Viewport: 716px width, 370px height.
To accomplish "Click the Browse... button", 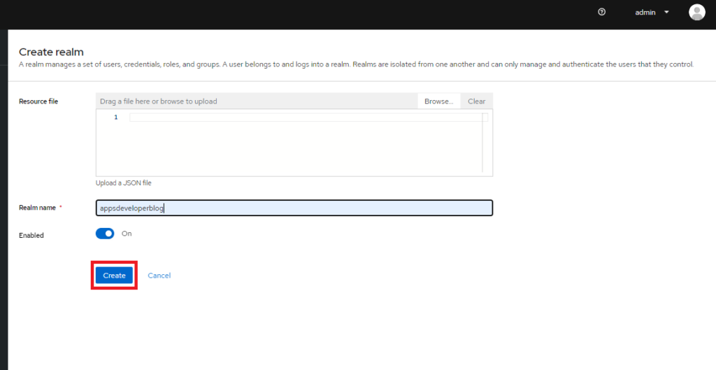I will (438, 101).
